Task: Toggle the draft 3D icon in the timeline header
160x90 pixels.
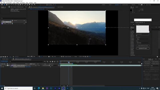Action: click(47, 62)
